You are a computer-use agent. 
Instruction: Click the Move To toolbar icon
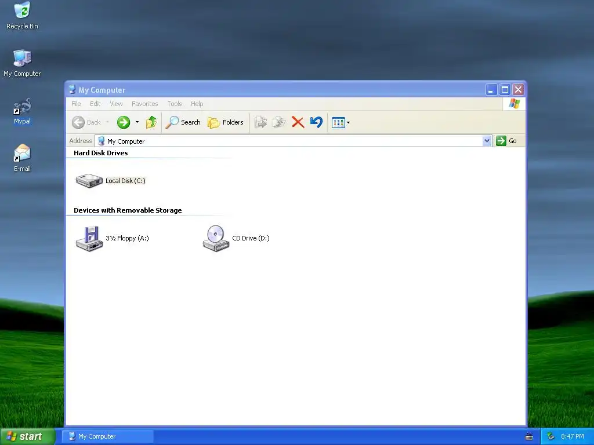260,122
